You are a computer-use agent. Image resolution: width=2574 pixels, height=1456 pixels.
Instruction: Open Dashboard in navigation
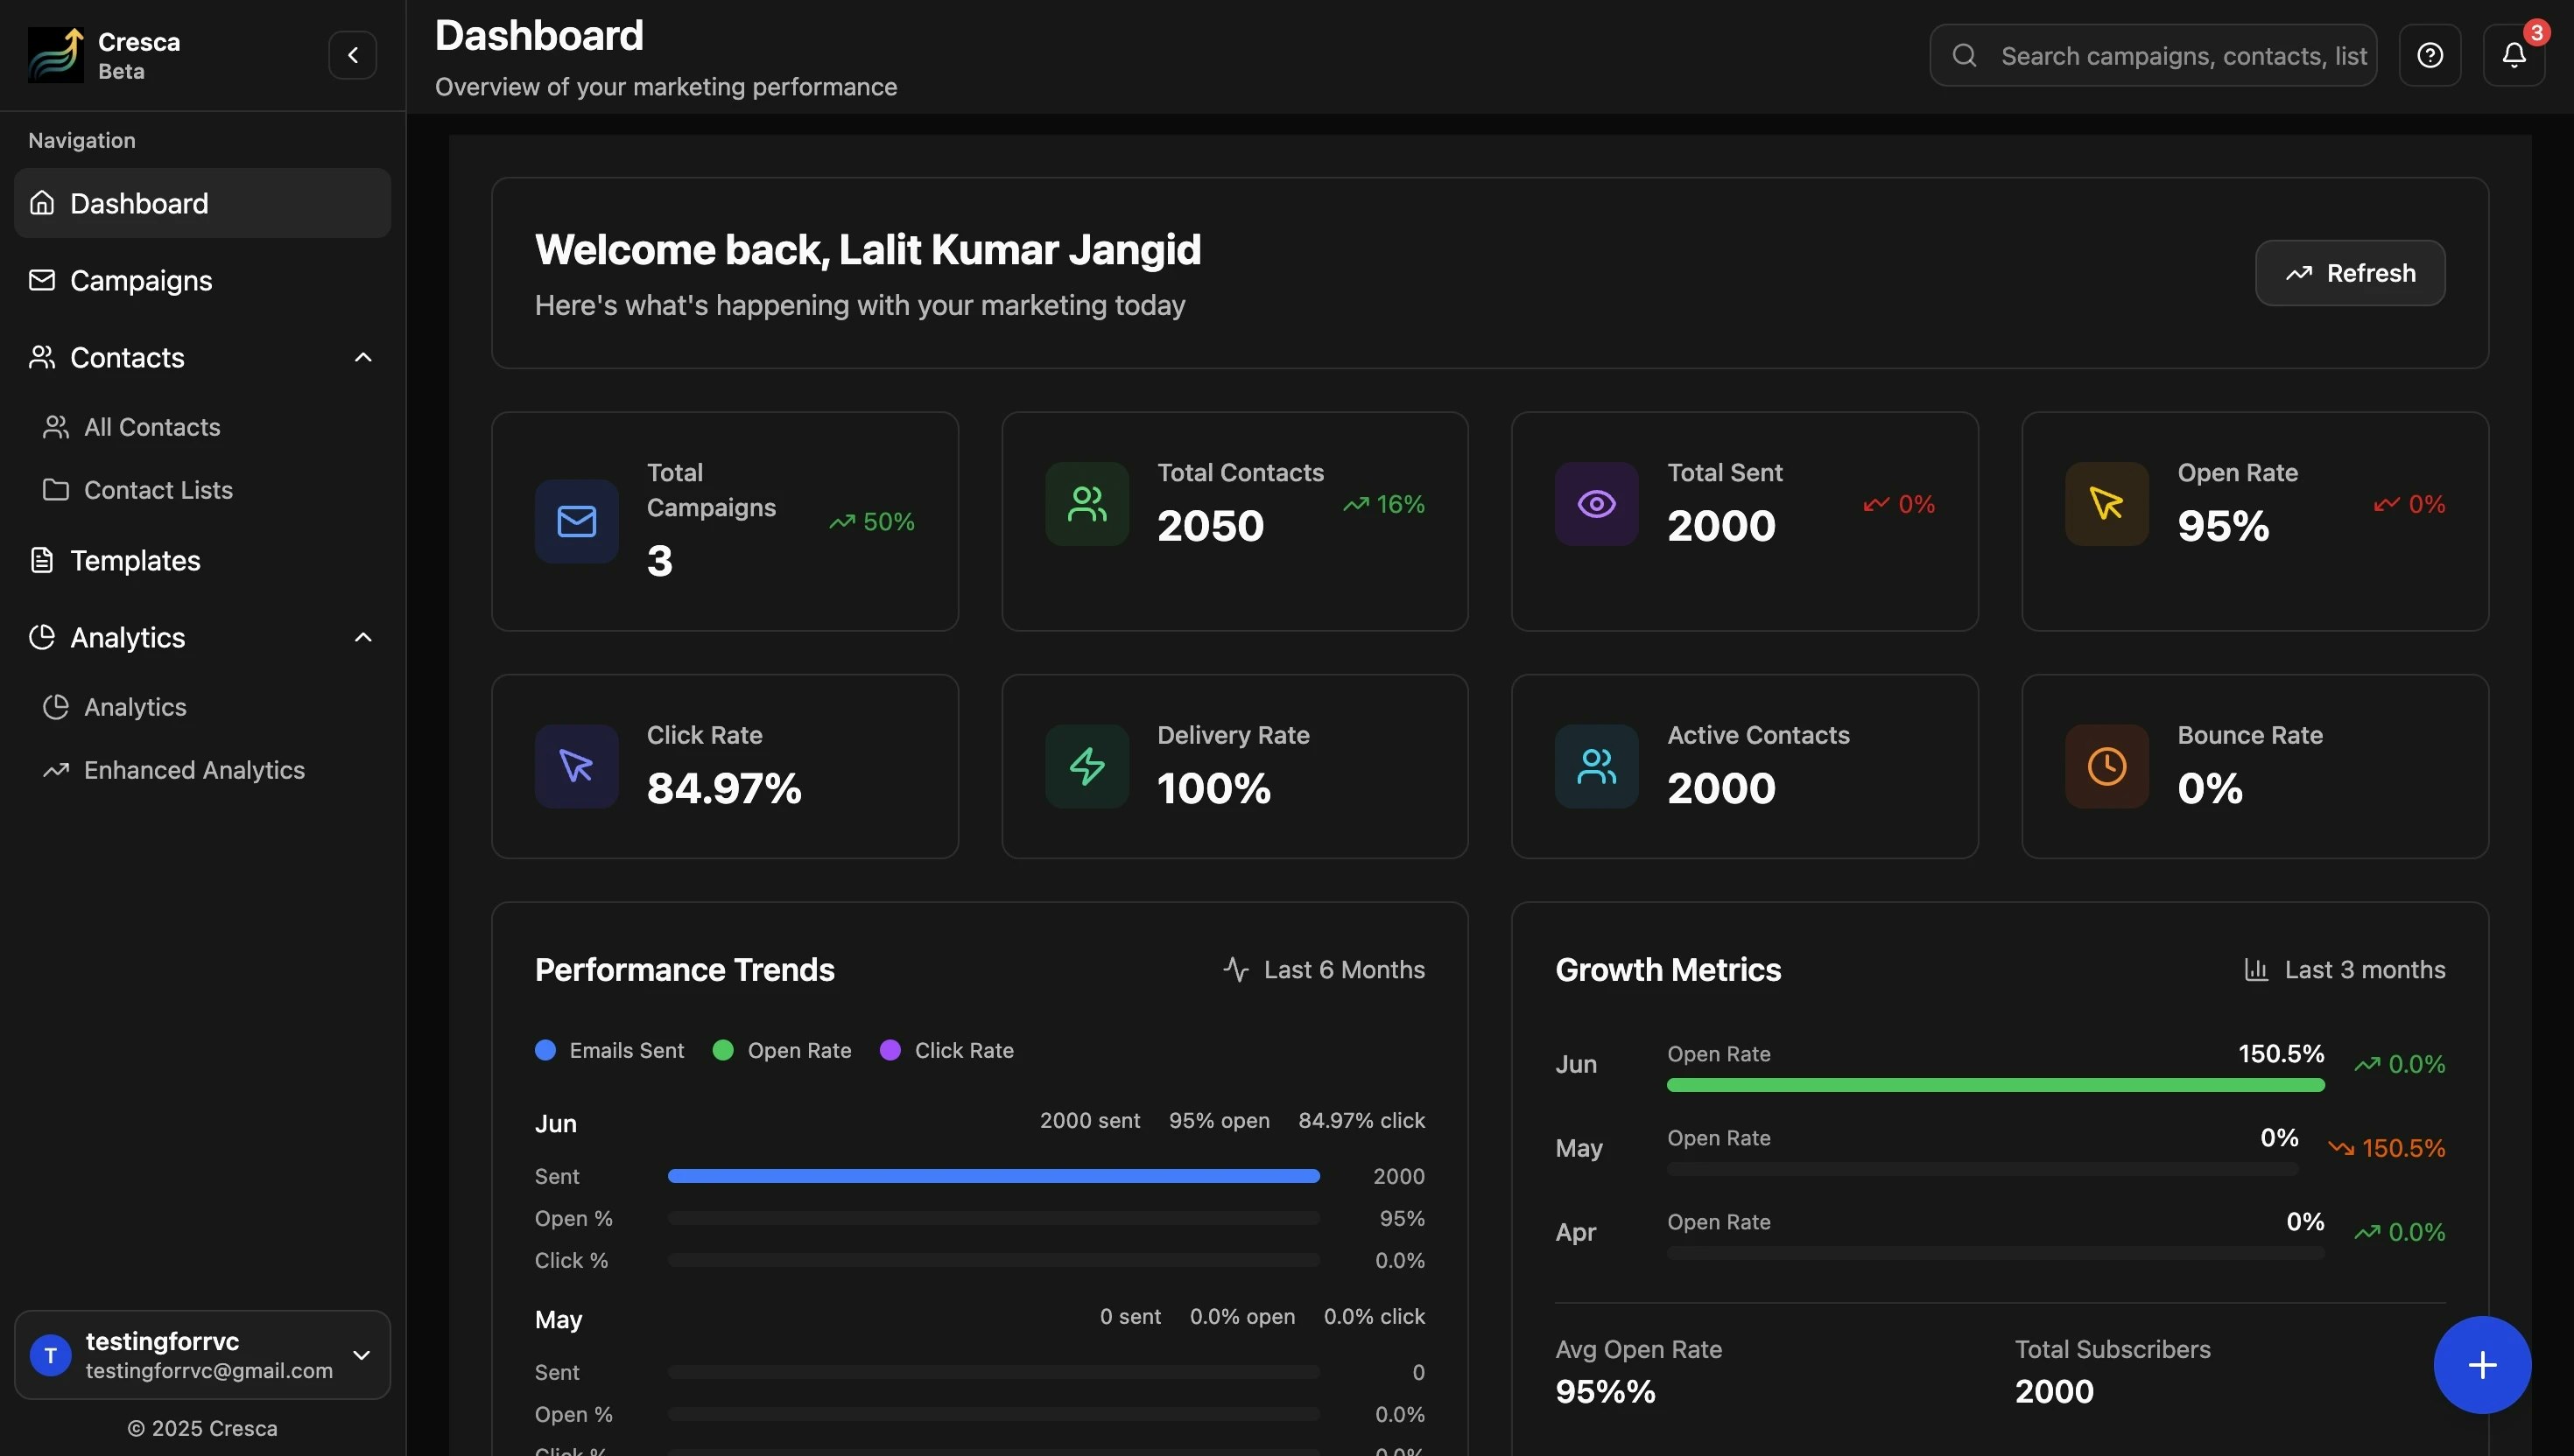coord(202,203)
